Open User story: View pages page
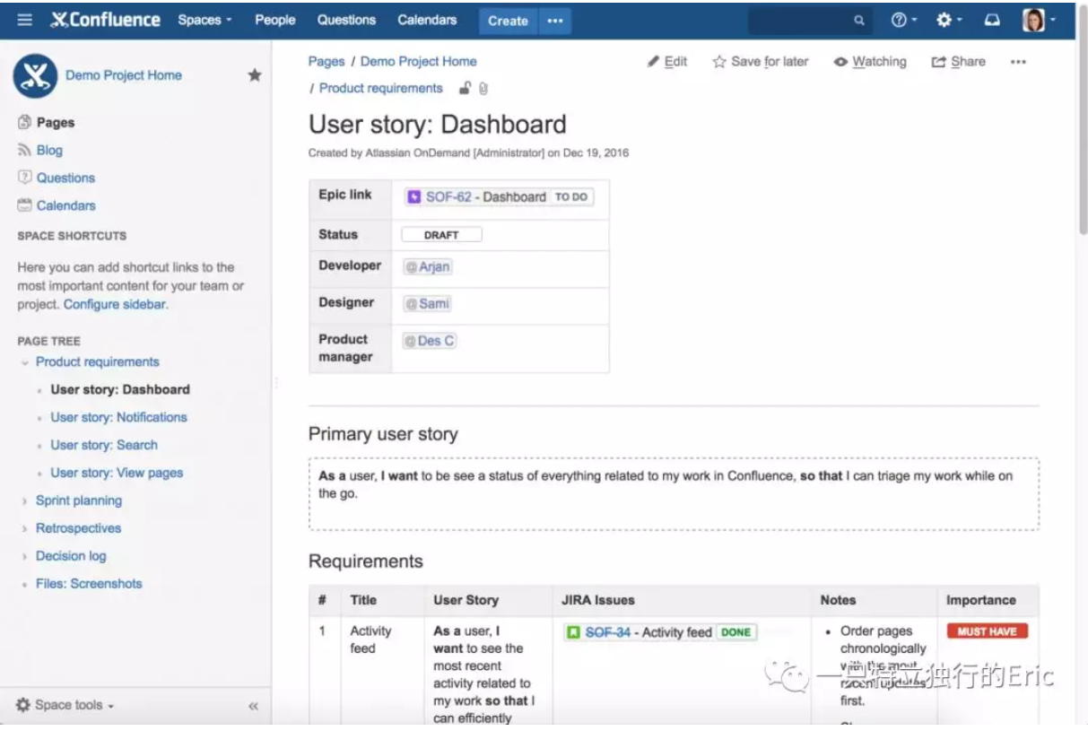The image size is (1088, 731). (x=117, y=473)
